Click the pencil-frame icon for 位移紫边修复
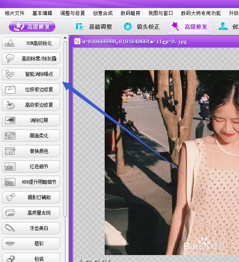The image size is (239, 262). pyautogui.click(x=10, y=89)
